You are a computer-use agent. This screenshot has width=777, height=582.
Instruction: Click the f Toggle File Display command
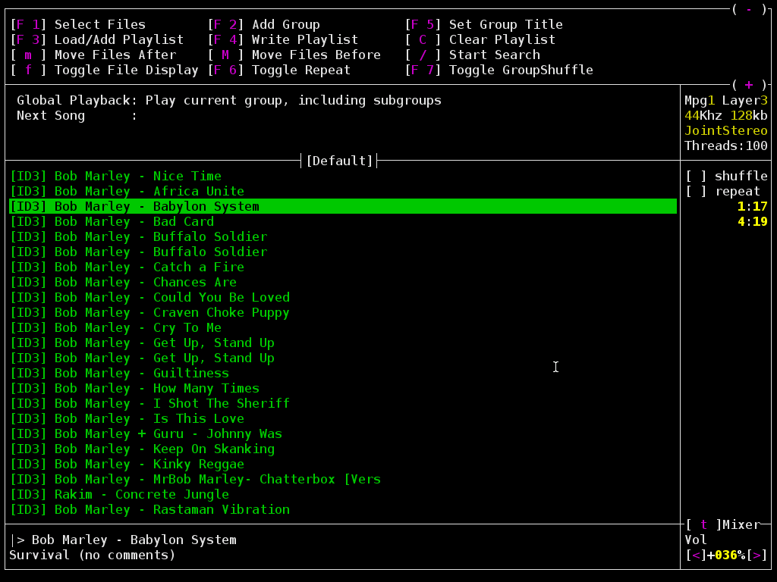105,70
